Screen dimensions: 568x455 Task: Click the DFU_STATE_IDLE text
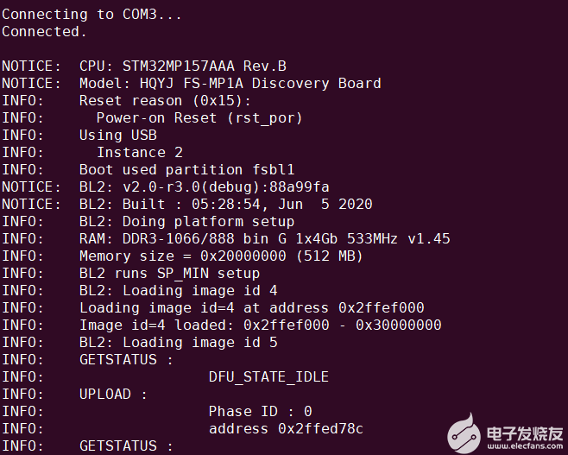(x=268, y=376)
